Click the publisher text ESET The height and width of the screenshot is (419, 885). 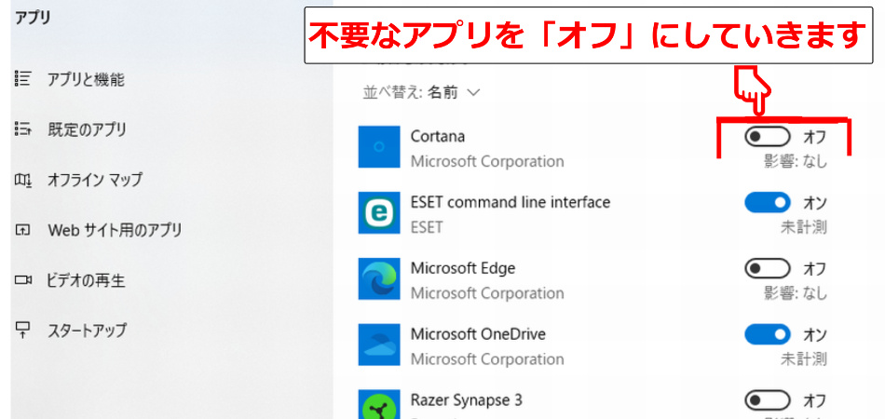[x=426, y=227]
